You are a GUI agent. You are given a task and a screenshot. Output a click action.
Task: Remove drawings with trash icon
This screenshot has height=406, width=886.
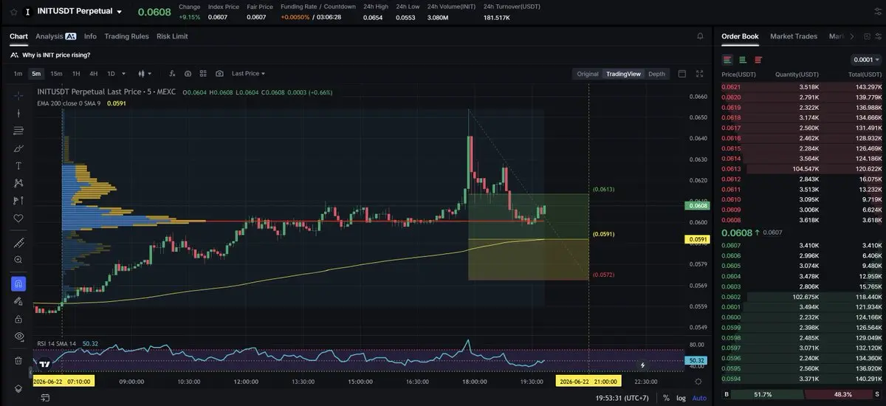pos(18,360)
